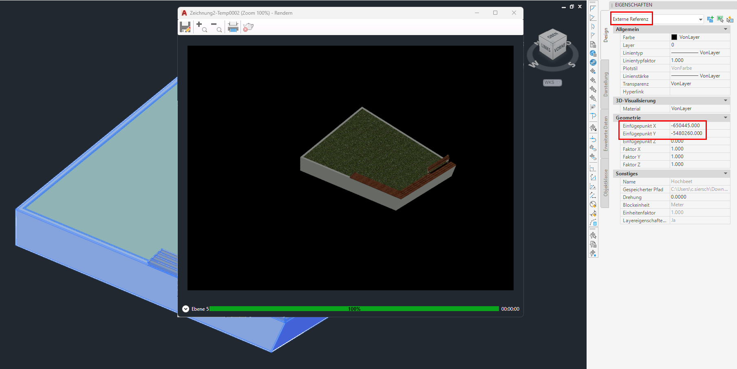The height and width of the screenshot is (369, 737).
Task: Restore down the main drawing viewport
Action: (x=572, y=7)
